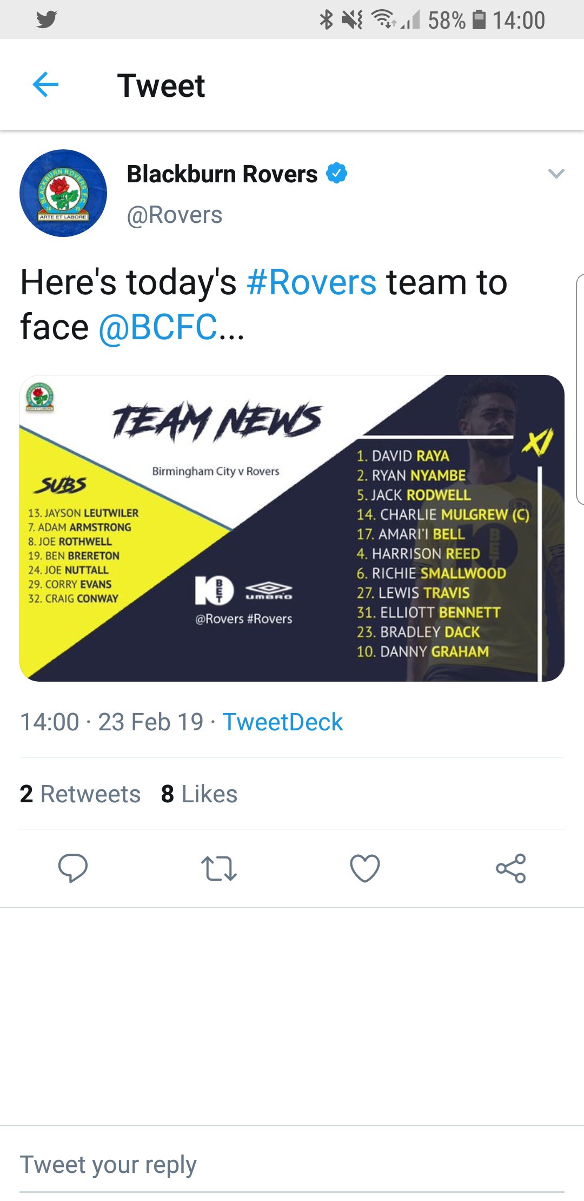Tap the back arrow icon
This screenshot has width=584, height=1201.
click(x=45, y=85)
